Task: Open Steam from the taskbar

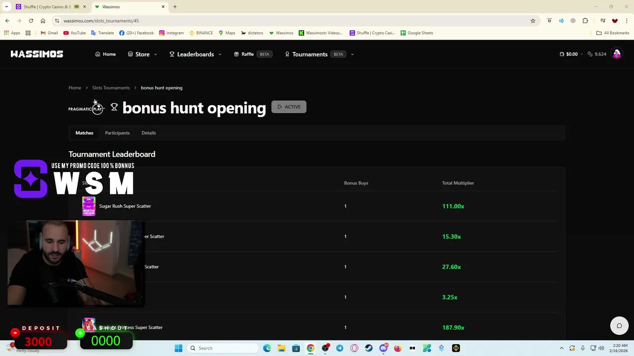Action: click(x=369, y=348)
